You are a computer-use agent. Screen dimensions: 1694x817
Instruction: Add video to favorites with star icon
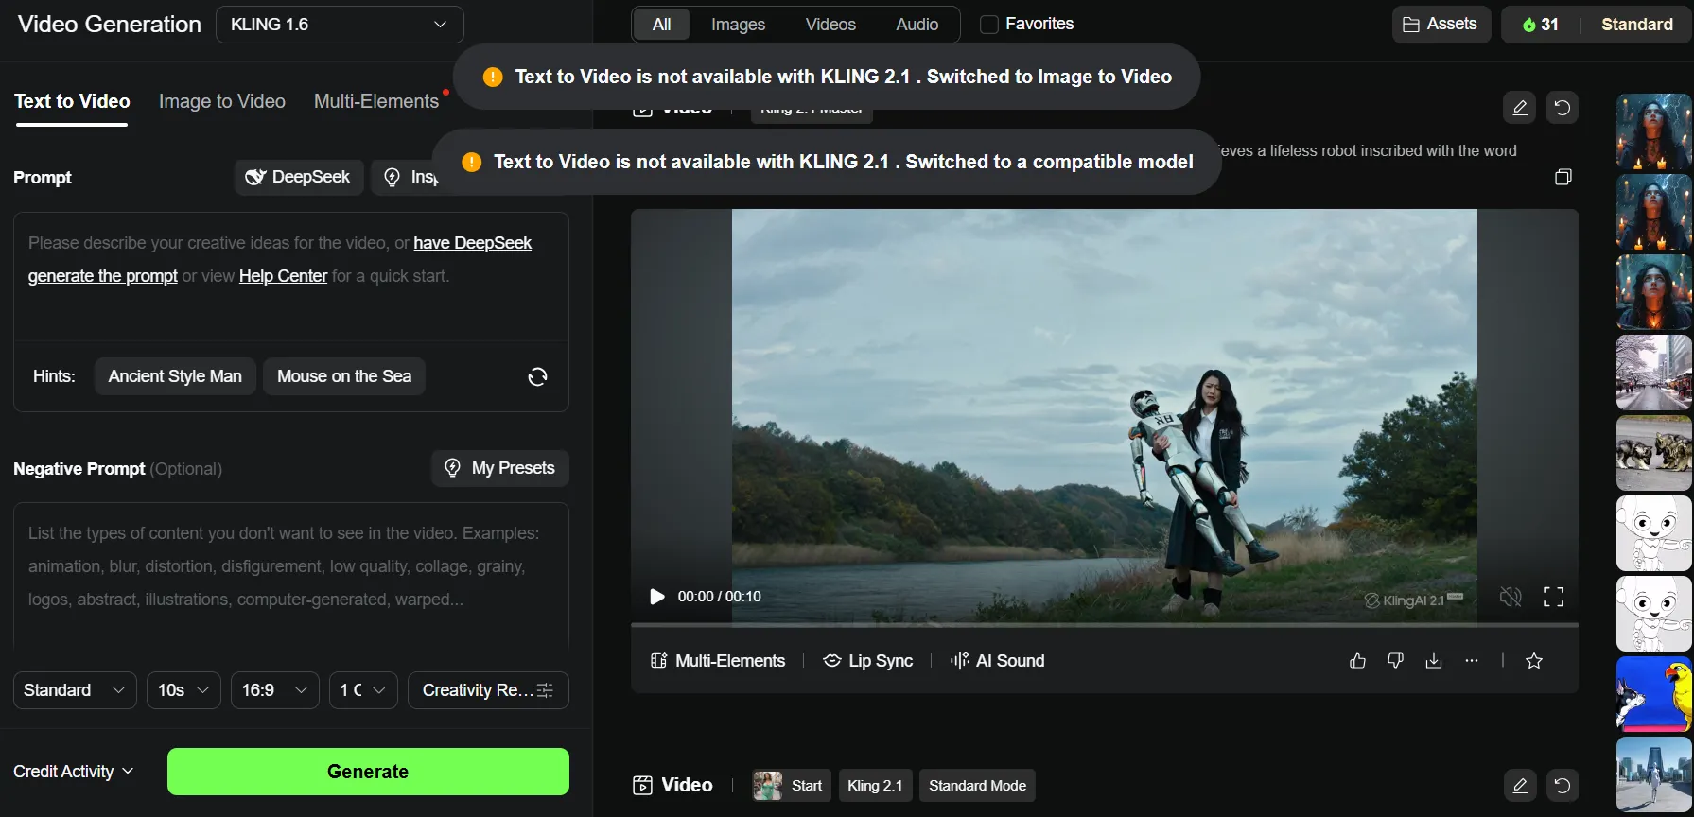(1534, 661)
